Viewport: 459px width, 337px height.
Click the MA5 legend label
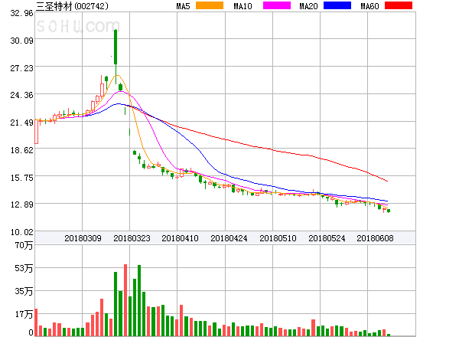(183, 6)
